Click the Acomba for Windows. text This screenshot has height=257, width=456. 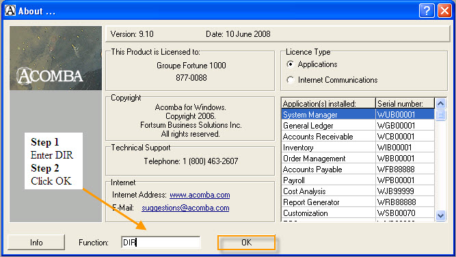[x=191, y=107]
